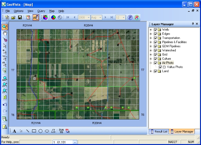The width and height of the screenshot is (201, 145).
Task: Click the Save disk icon
Action: (x=20, y=17)
